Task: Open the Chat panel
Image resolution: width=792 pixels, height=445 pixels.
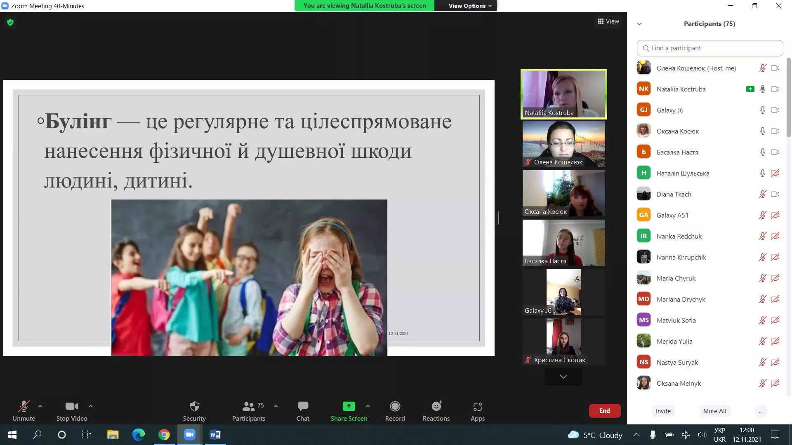Action: point(303,410)
